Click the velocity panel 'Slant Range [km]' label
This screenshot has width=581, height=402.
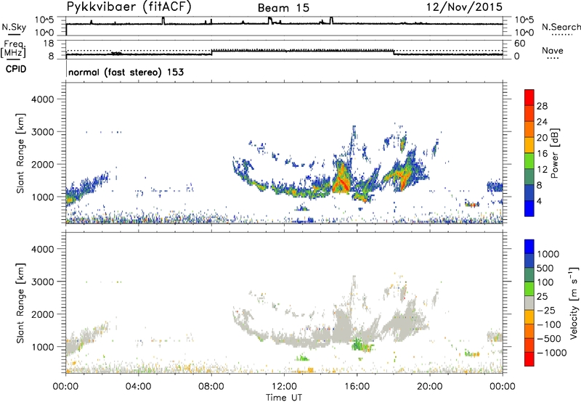(x=20, y=303)
